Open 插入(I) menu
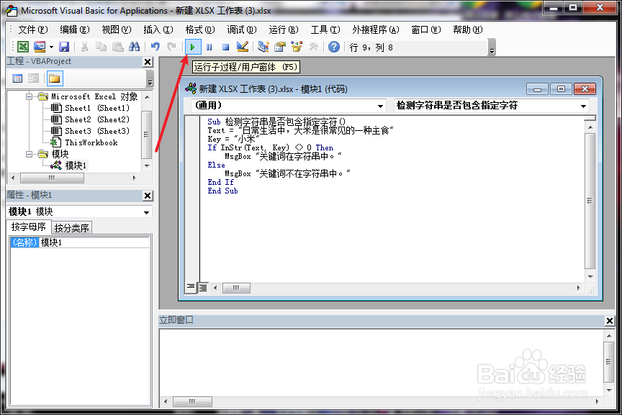Image resolution: width=622 pixels, height=415 pixels. 158,29
